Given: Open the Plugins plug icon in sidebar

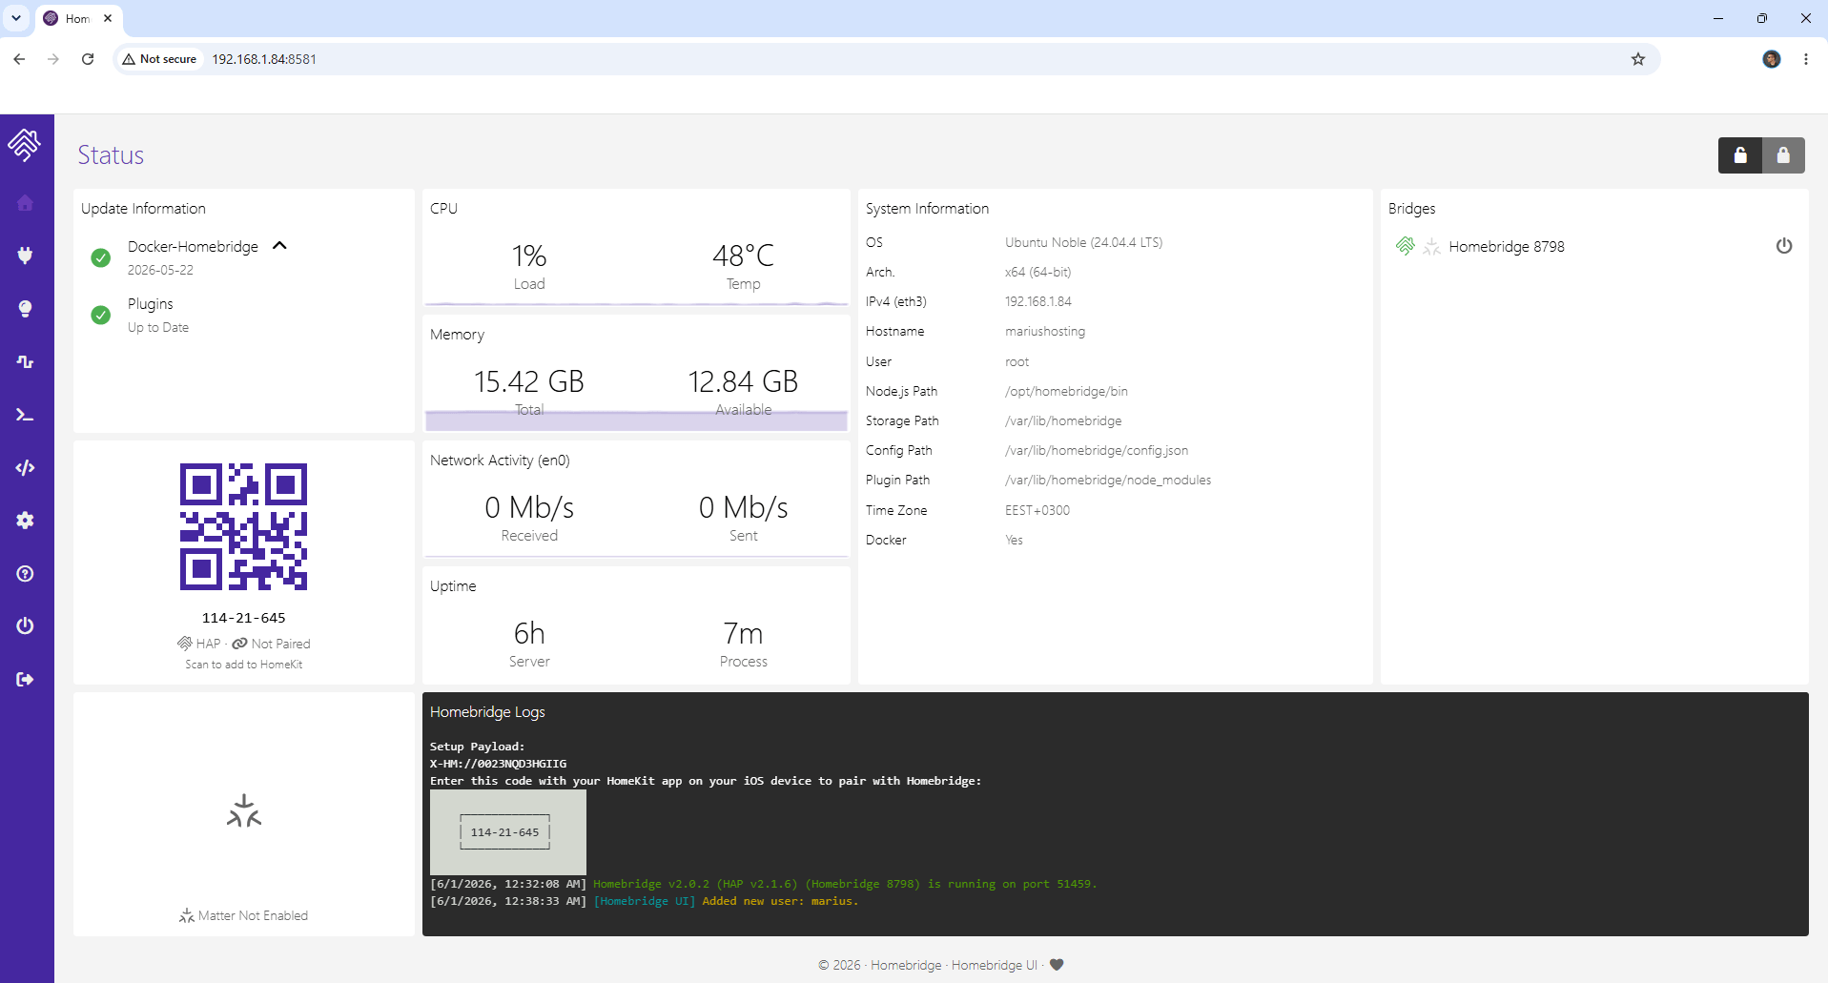Looking at the screenshot, I should [x=25, y=255].
